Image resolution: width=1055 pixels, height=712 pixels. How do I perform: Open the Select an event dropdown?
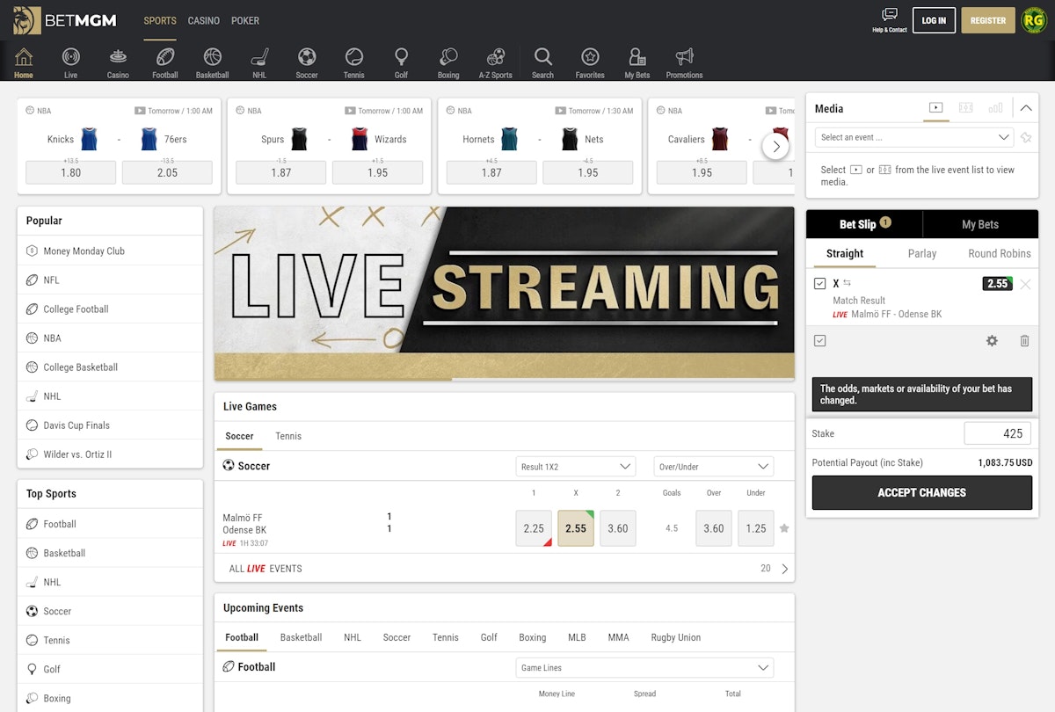click(915, 137)
